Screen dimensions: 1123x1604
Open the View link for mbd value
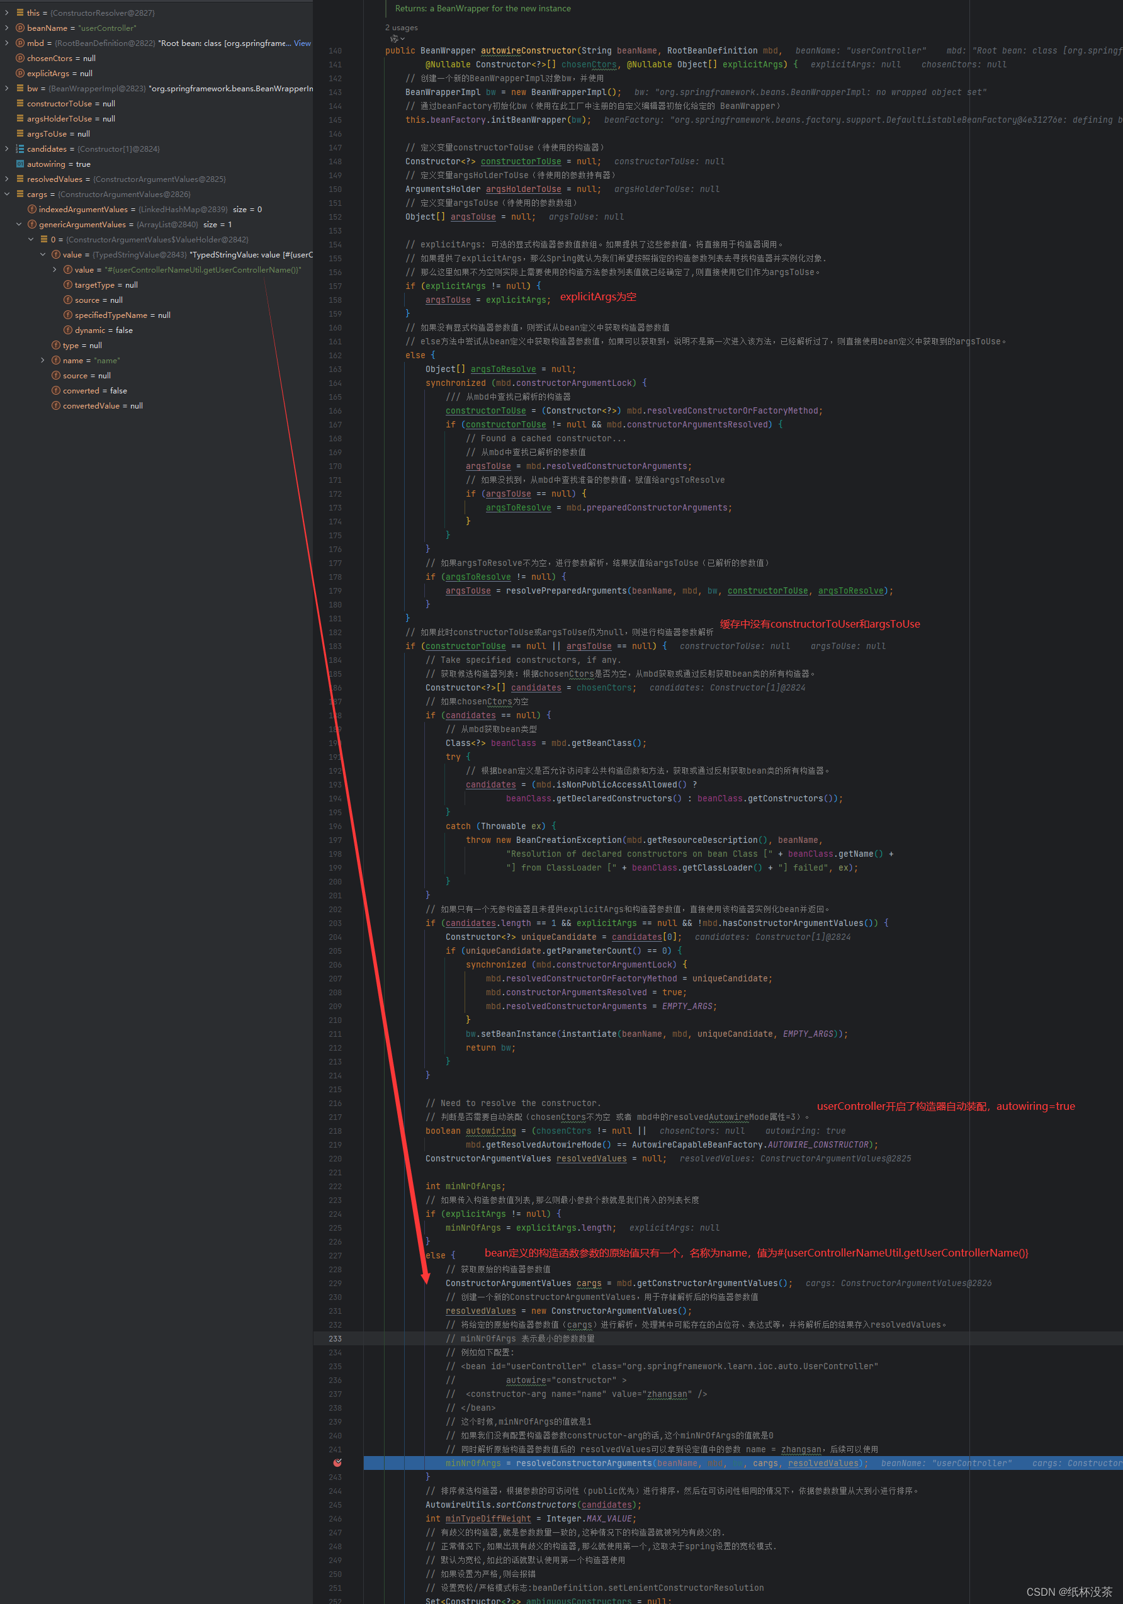[302, 43]
